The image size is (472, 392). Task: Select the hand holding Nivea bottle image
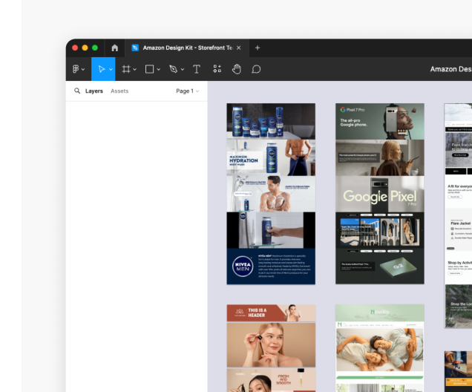(271, 230)
